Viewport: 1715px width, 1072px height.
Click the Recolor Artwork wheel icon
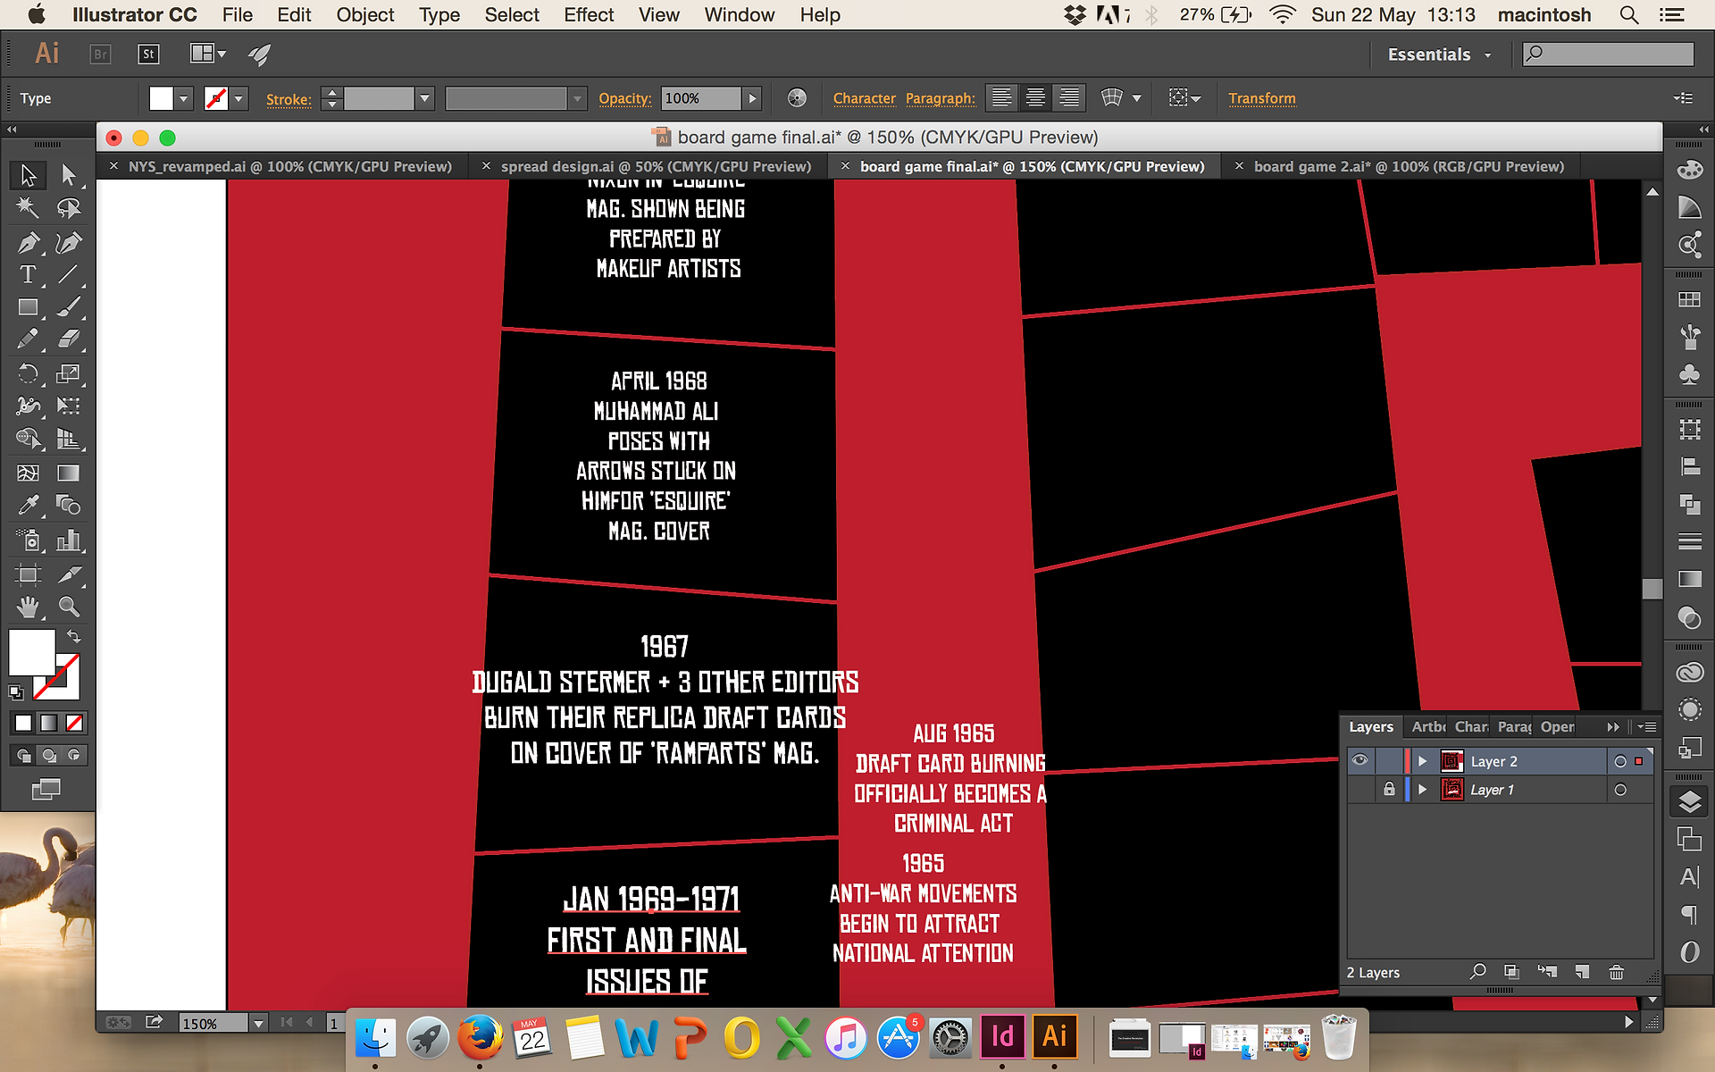(x=797, y=98)
